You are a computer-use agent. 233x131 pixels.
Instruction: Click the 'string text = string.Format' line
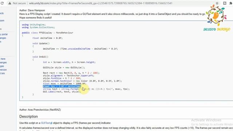[86, 89]
